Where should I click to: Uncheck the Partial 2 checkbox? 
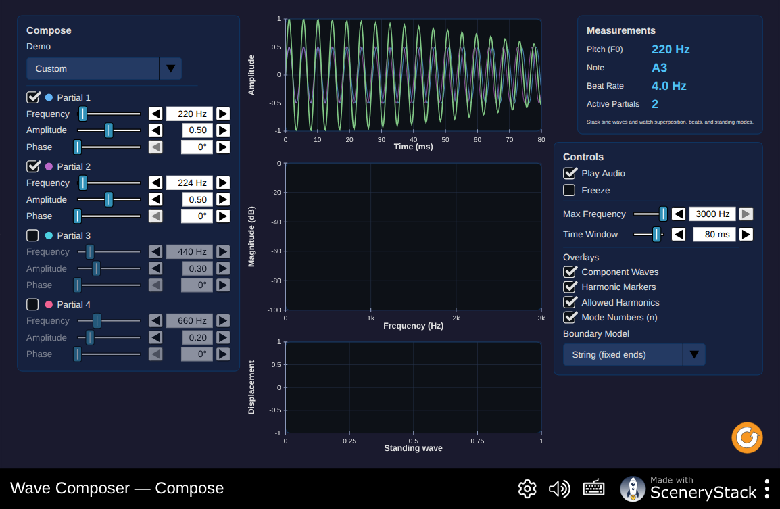coord(33,166)
